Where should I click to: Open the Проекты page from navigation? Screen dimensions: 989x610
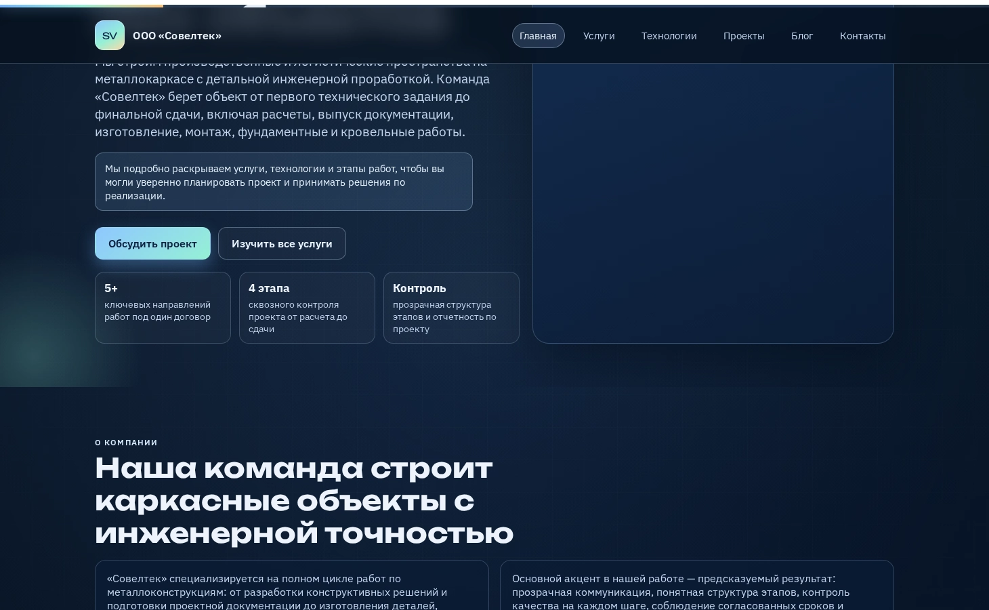pyautogui.click(x=744, y=35)
